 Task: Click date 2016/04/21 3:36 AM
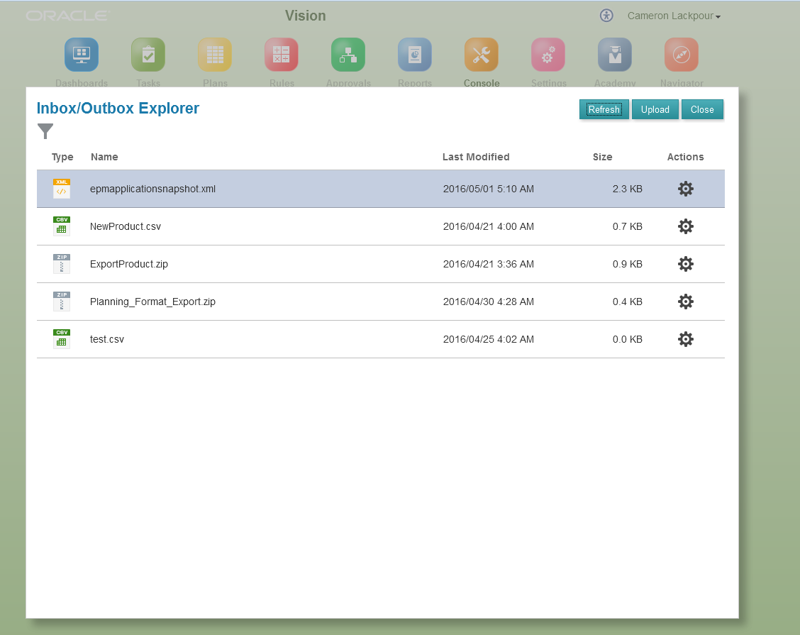(x=488, y=264)
